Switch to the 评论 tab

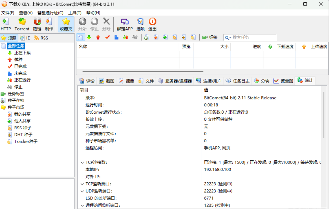[87, 81]
